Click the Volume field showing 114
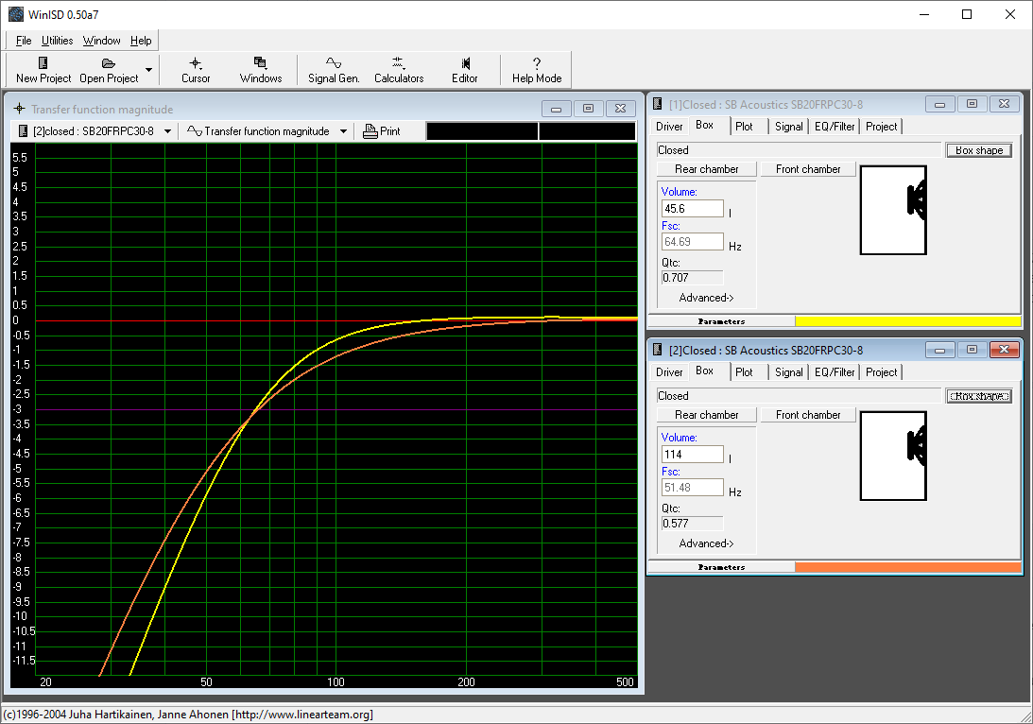 pos(693,455)
